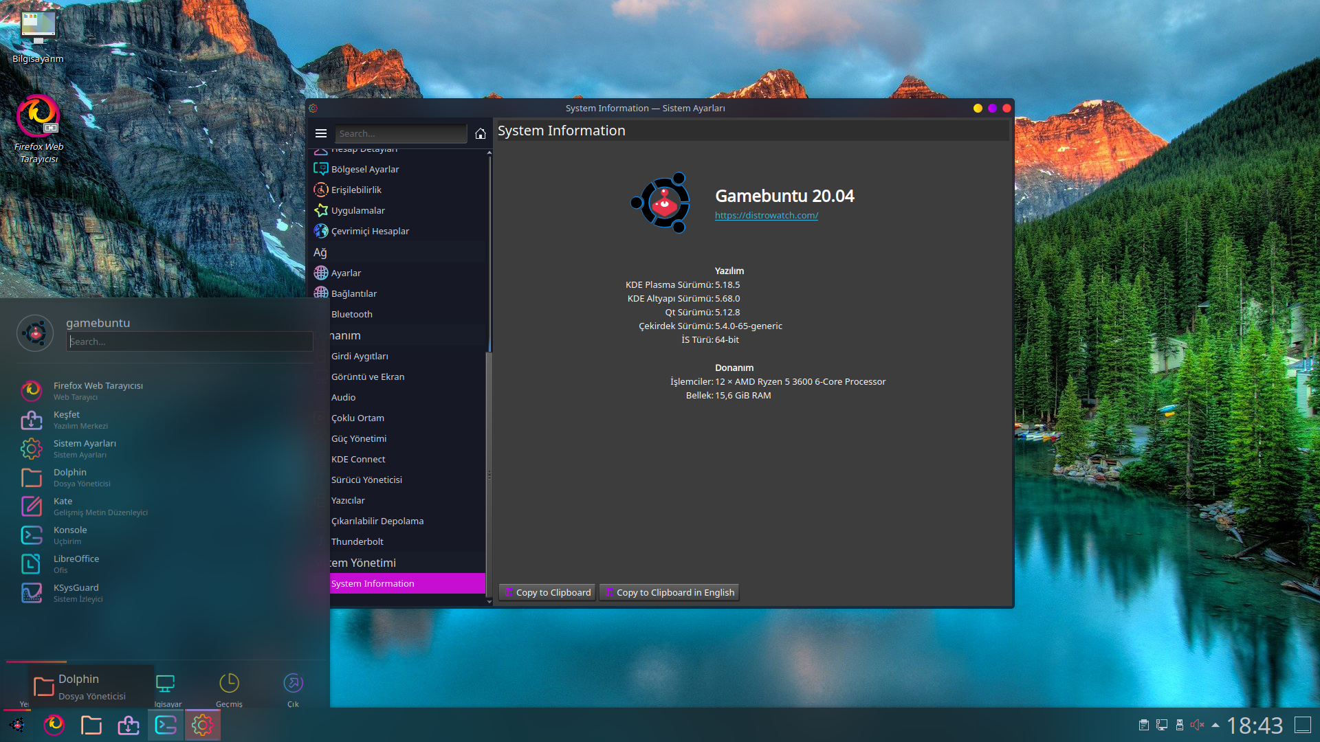Viewport: 1320px width, 742px height.
Task: Open Erişilebilirlik (Accessibility) settings
Action: 356,190
